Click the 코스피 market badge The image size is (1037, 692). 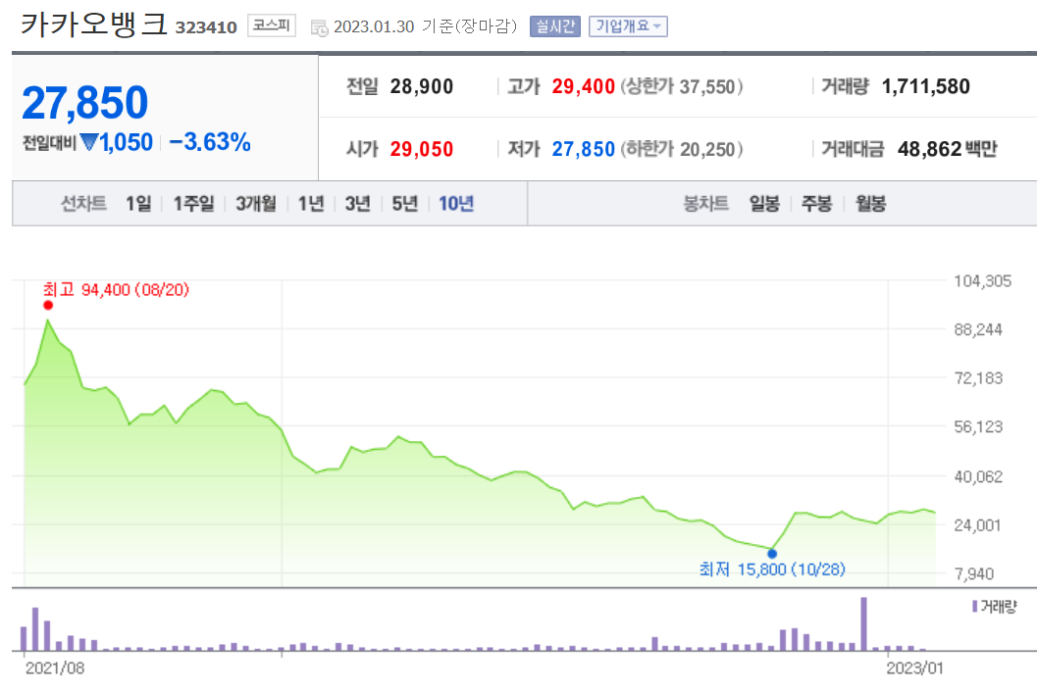coord(271,25)
